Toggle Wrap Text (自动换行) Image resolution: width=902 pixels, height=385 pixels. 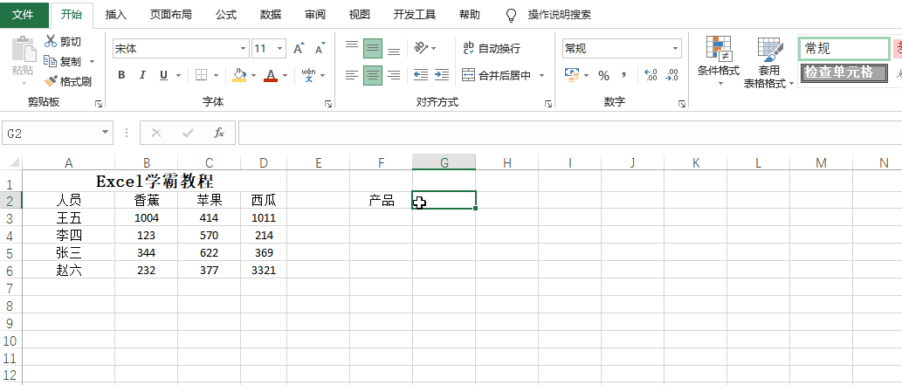tap(492, 48)
